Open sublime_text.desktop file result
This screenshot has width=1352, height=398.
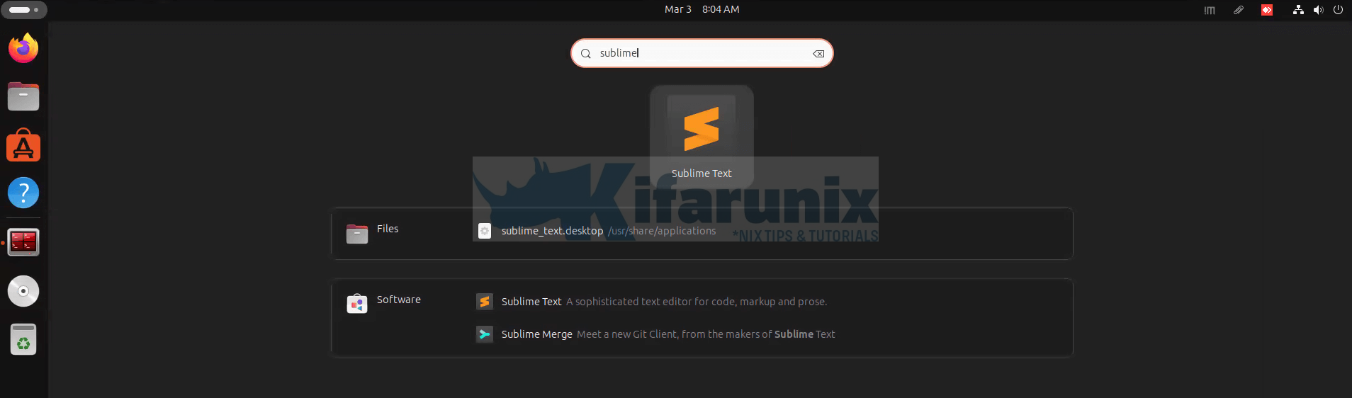pyautogui.click(x=552, y=231)
